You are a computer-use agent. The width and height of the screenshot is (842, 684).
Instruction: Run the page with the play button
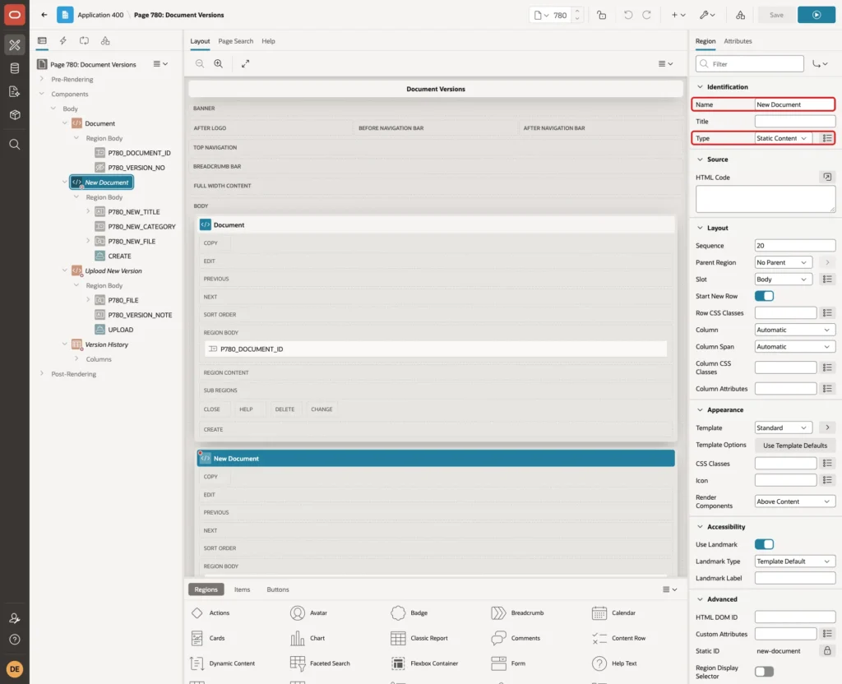816,15
